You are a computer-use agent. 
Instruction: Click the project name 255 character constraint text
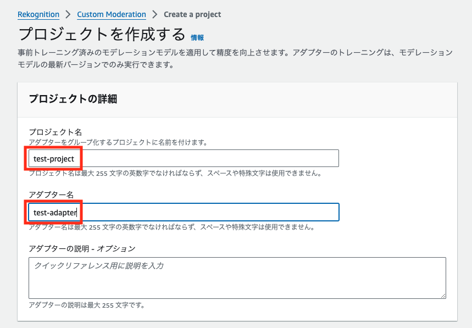click(x=175, y=173)
